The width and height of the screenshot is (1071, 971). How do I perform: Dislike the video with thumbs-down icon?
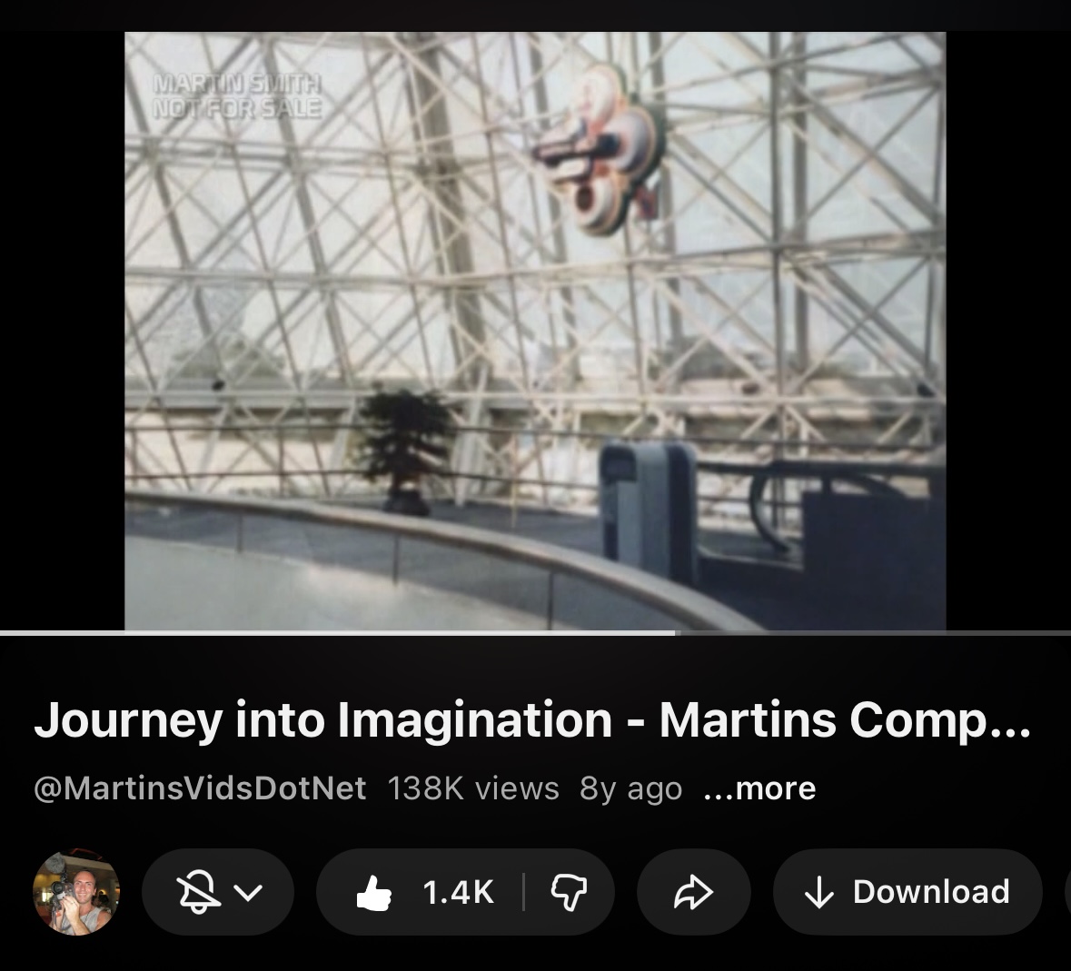(569, 893)
